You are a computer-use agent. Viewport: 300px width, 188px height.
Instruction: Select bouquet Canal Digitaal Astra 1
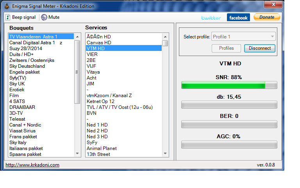pyautogui.click(x=41, y=43)
